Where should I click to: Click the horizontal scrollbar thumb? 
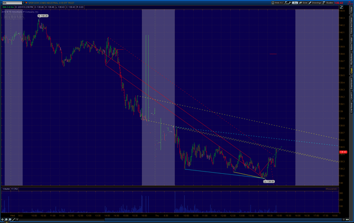[x=223, y=219]
